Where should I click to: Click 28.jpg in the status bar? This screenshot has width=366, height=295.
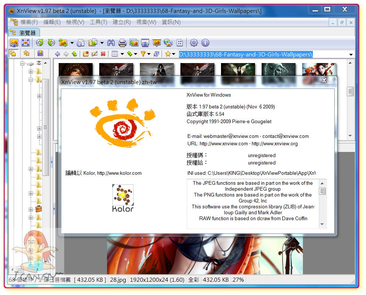[x=118, y=280]
